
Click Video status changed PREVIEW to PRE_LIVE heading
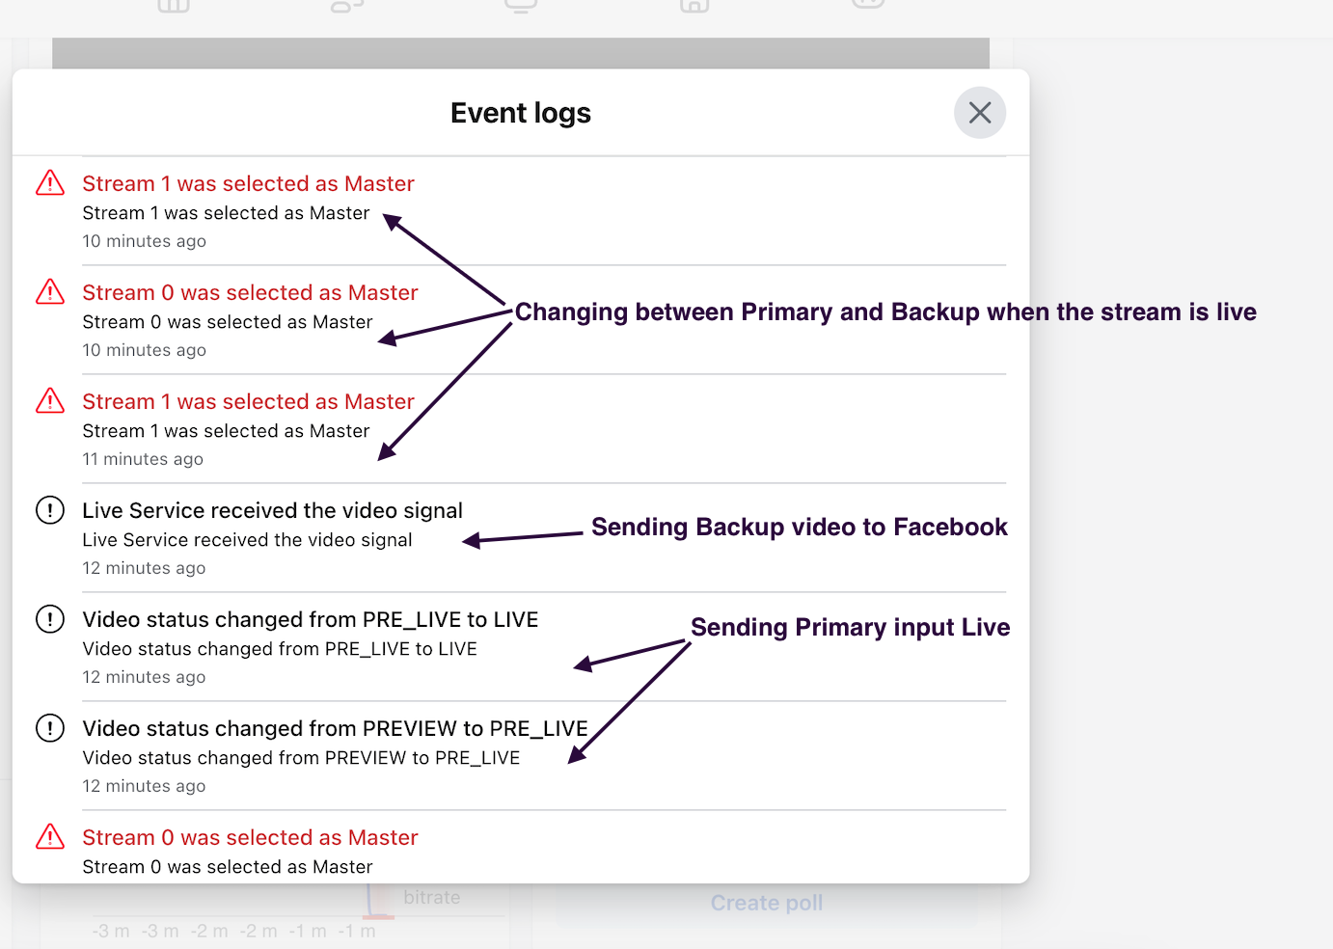pos(335,728)
